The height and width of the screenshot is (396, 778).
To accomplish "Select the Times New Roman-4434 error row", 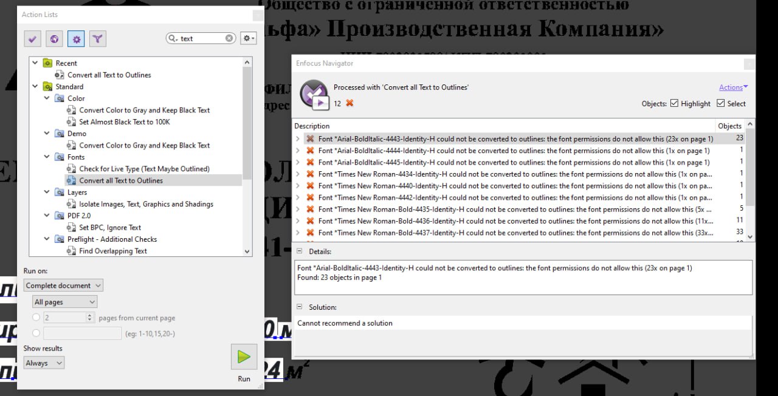I will (520, 174).
